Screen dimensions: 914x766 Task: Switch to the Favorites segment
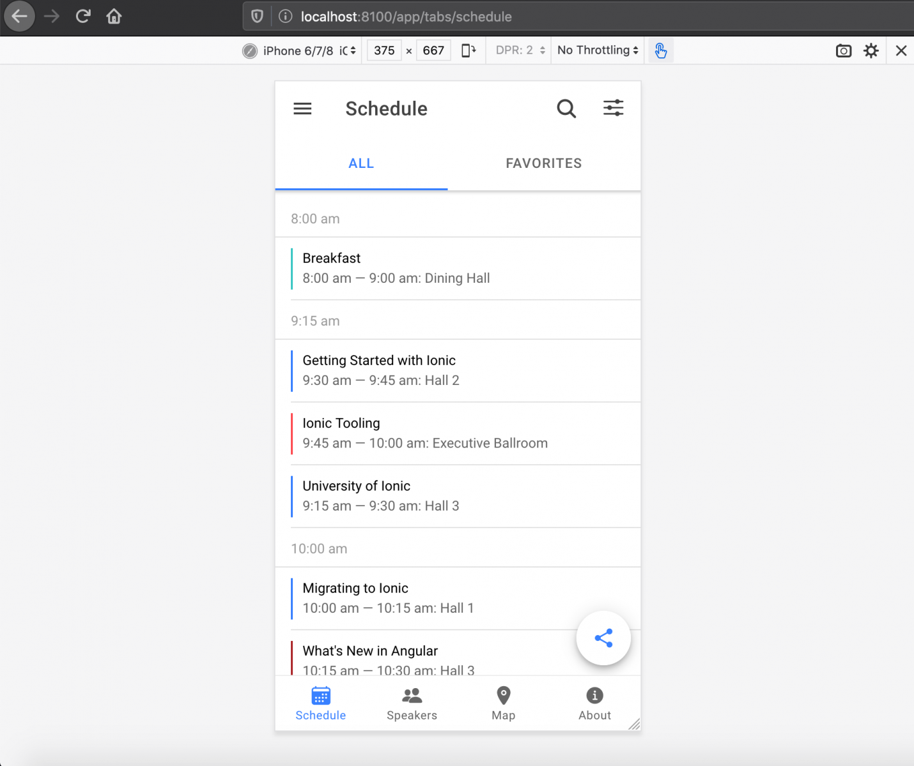[544, 163]
